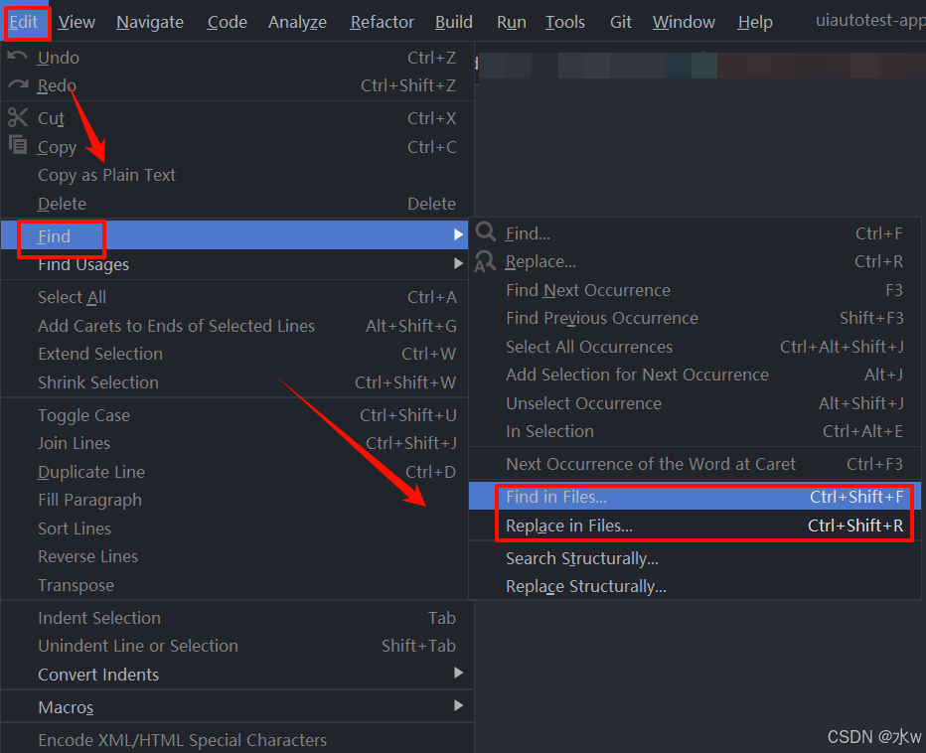Select Unselect Occurrence
Viewport: 926px width, 753px height.
click(695, 403)
